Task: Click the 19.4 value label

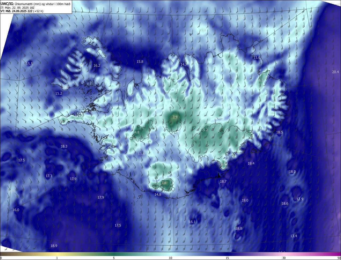Action: pyautogui.click(x=251, y=163)
